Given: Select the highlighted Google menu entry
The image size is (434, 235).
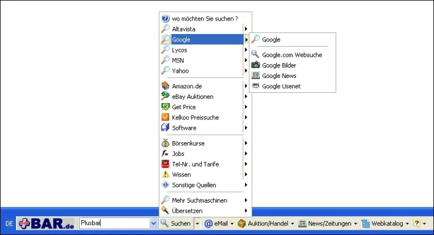Looking at the screenshot, I should pyautogui.click(x=205, y=39).
